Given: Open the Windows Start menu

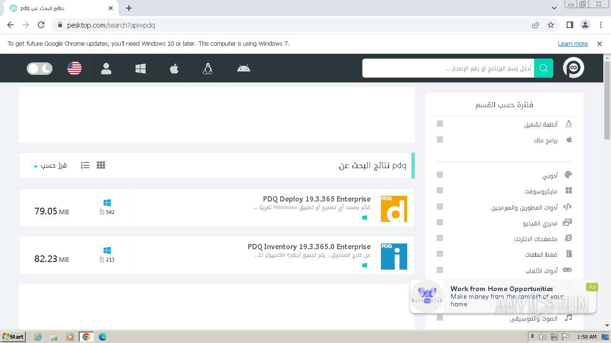Looking at the screenshot, I should click(x=13, y=336).
